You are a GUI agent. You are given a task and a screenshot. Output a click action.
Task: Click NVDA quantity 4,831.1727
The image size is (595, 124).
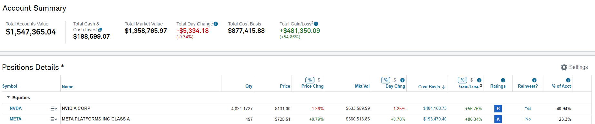pos(242,109)
